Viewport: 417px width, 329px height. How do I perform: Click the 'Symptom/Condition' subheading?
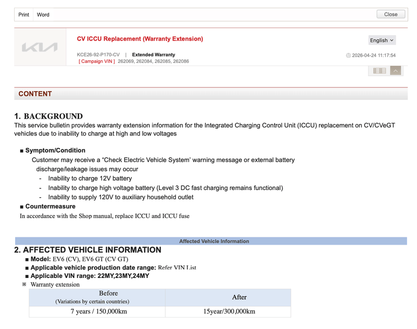point(55,150)
